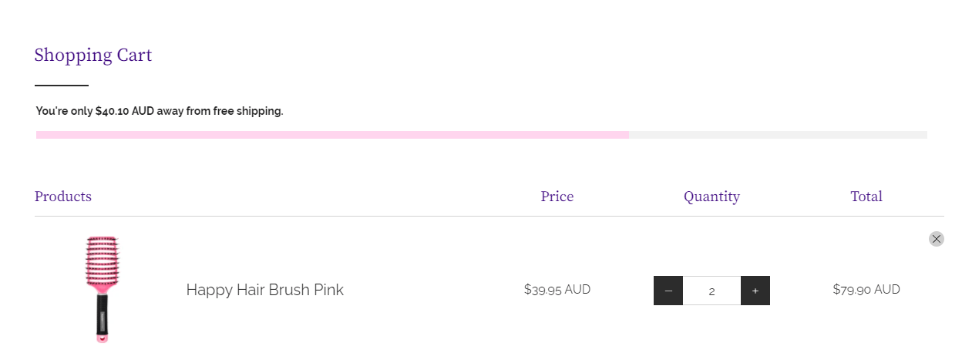
Task: Click the free shipping notice text
Action: 160,111
